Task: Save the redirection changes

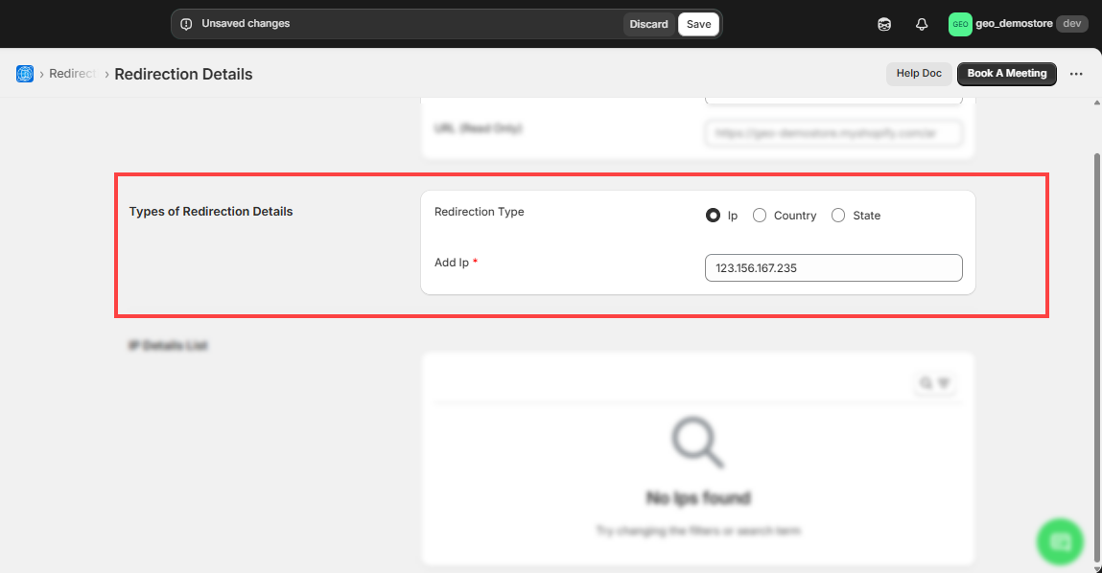Action: tap(698, 24)
